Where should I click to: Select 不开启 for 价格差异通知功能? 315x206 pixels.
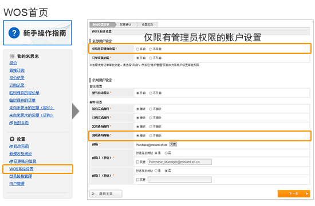pos(151,49)
